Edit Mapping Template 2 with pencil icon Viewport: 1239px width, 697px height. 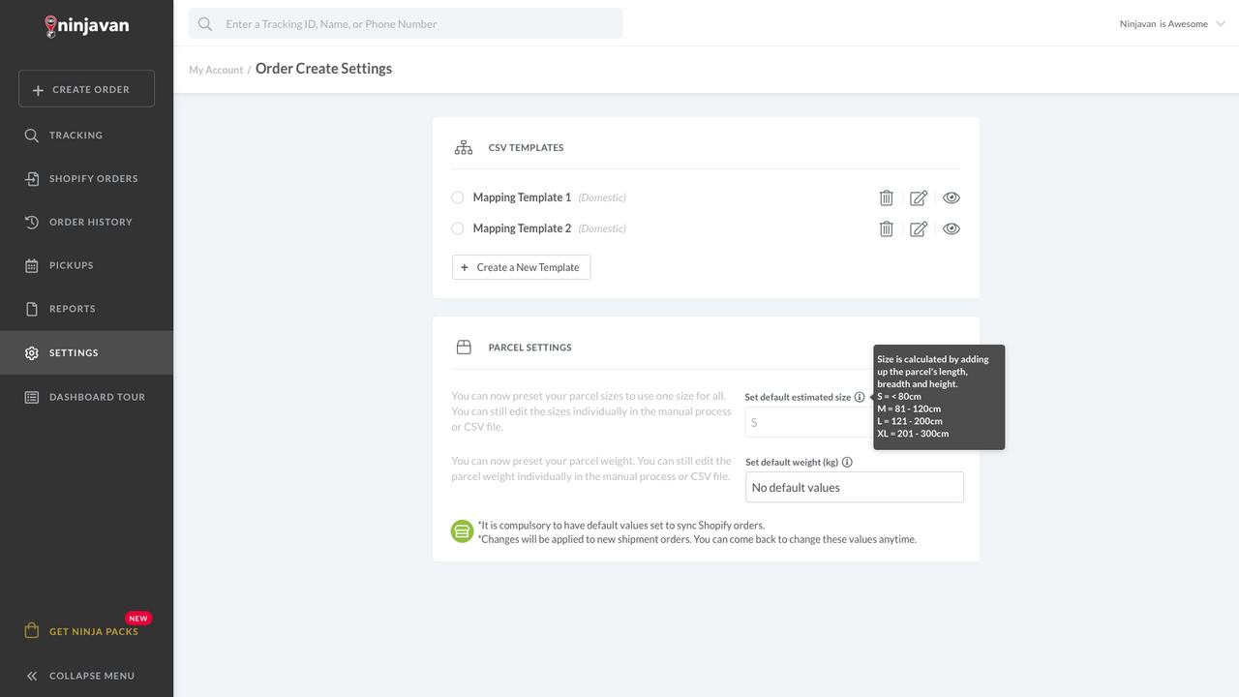pyautogui.click(x=919, y=228)
